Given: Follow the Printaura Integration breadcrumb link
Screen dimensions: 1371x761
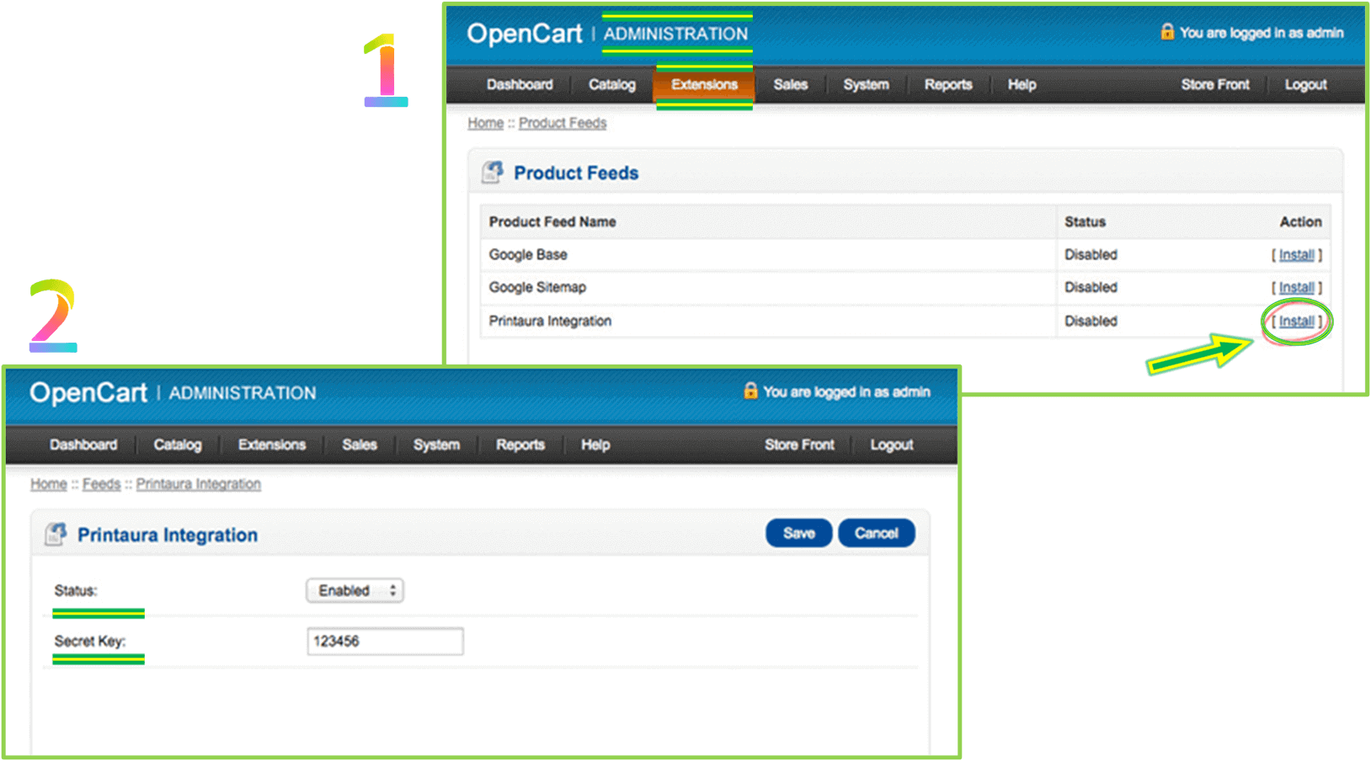Looking at the screenshot, I should (199, 484).
